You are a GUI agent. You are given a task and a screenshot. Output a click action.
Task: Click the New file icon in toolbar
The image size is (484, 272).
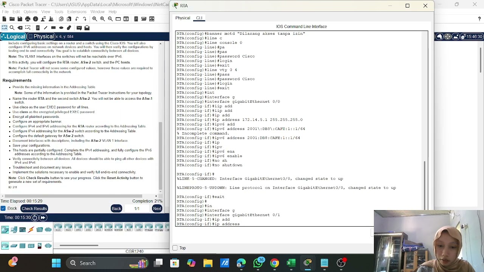(4, 19)
